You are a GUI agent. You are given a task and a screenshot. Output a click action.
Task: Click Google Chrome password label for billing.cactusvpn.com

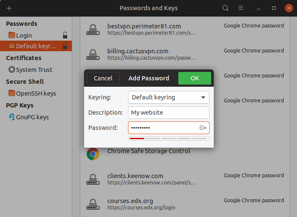(254, 51)
